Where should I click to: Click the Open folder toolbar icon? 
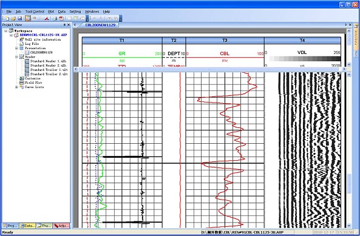pos(13,18)
